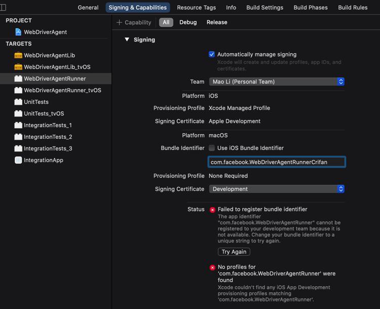Click the IntegrationTests_3 target icon
This screenshot has width=380, height=309.
[18, 148]
